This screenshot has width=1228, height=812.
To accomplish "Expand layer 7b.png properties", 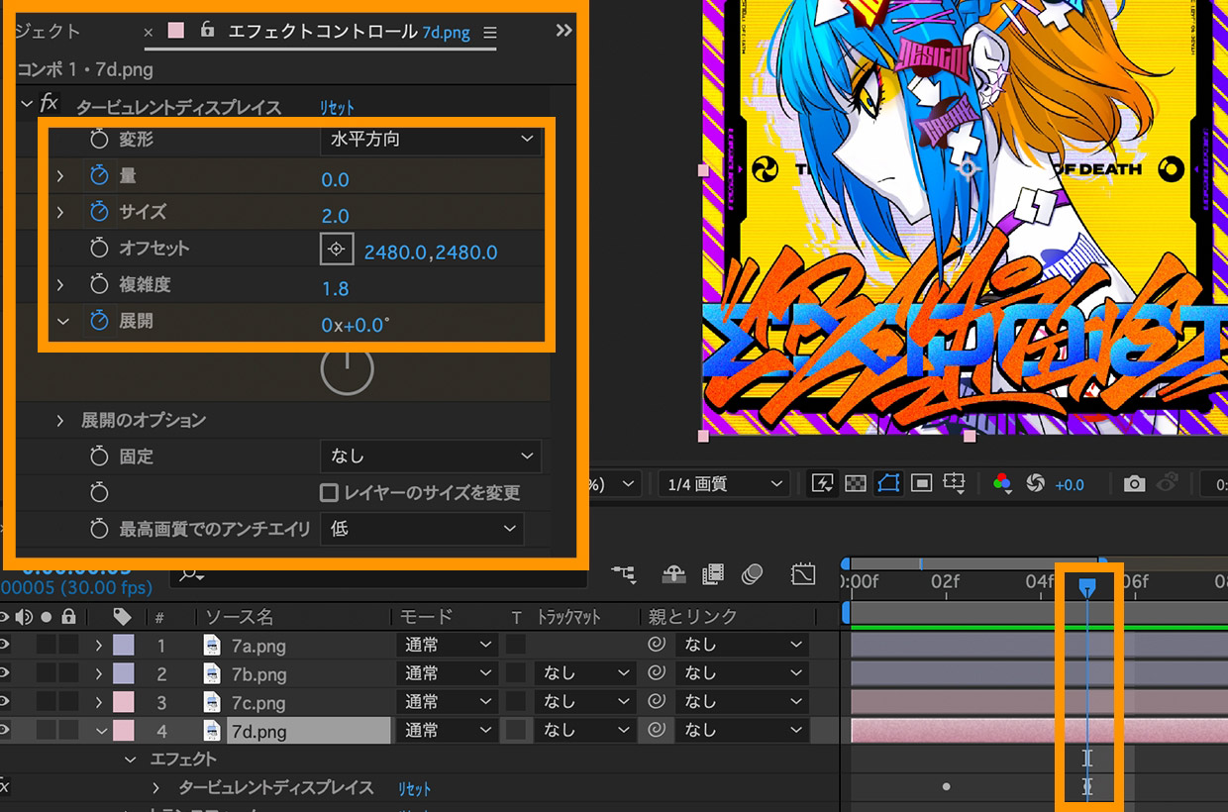I will point(98,674).
